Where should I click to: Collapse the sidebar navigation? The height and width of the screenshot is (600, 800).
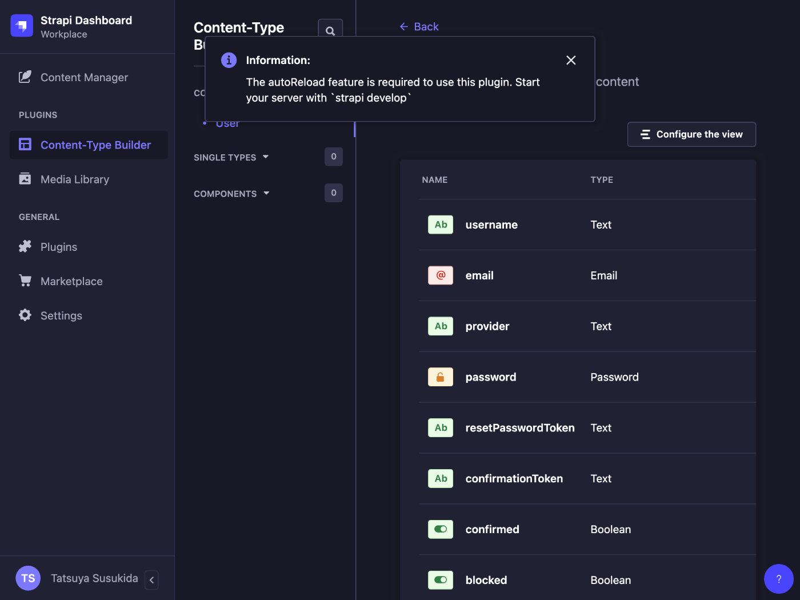click(151, 579)
